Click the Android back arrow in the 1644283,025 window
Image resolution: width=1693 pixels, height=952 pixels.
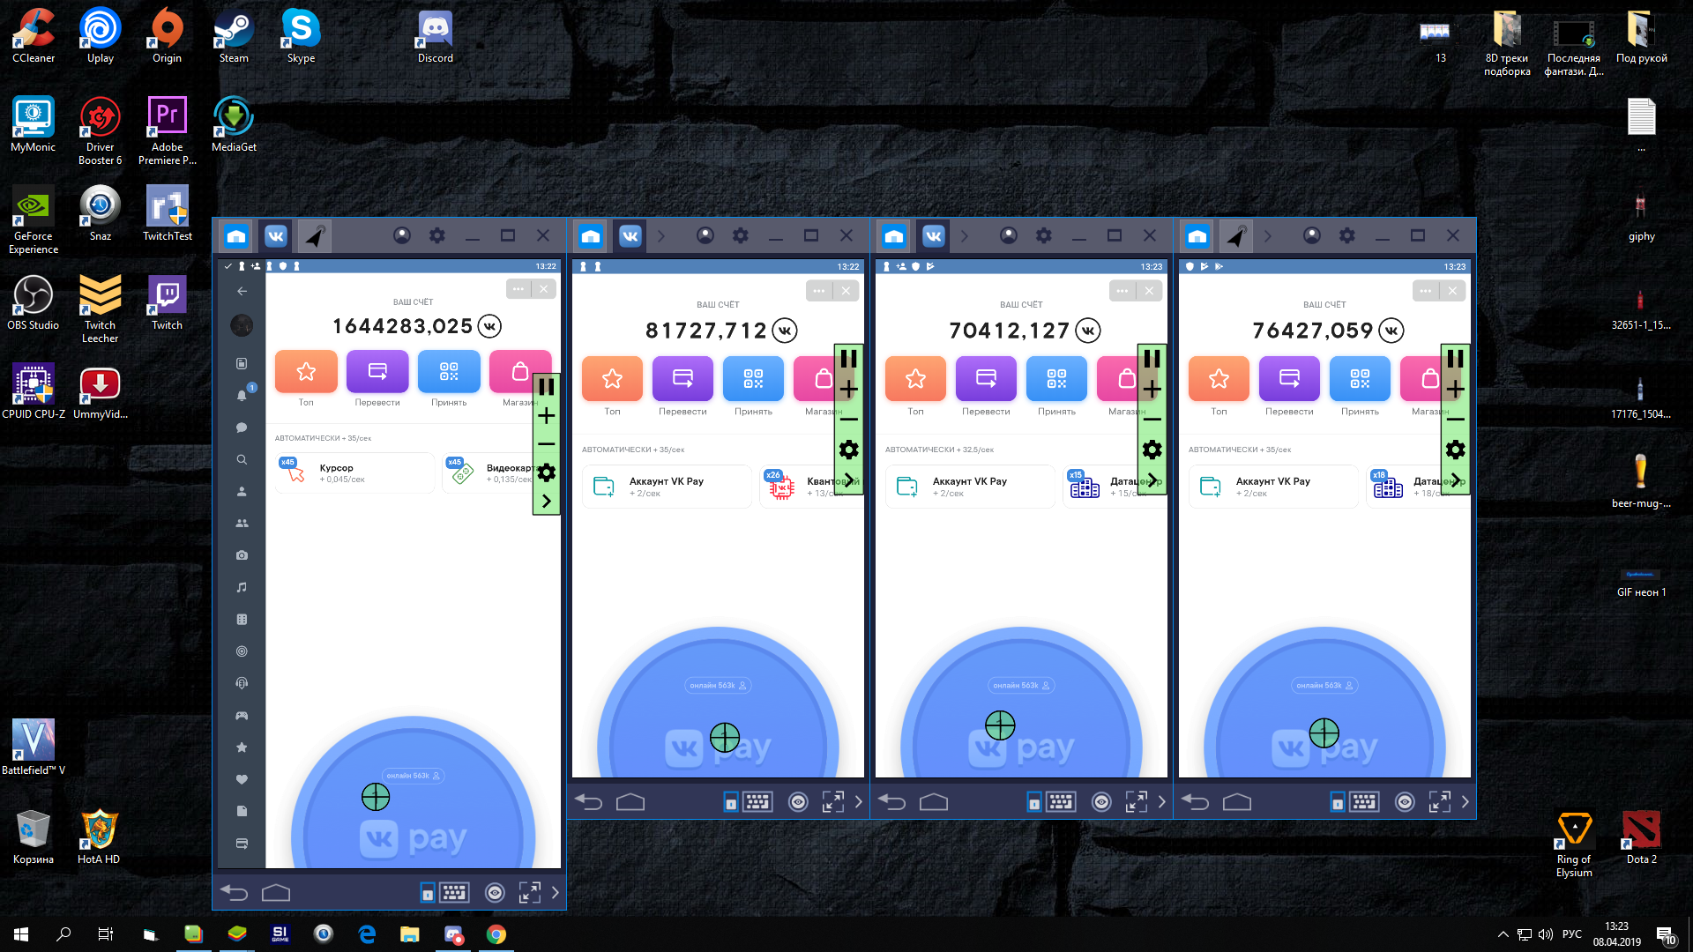click(235, 893)
